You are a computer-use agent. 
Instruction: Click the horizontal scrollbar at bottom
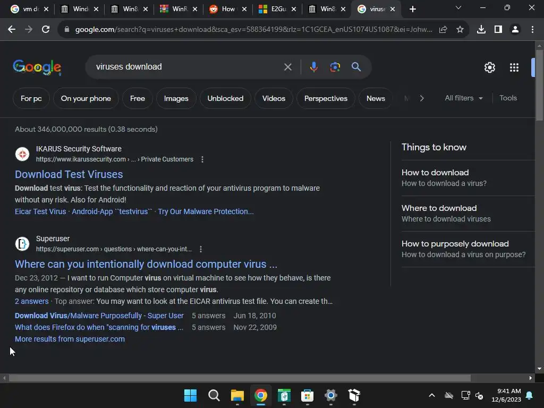tap(240, 378)
